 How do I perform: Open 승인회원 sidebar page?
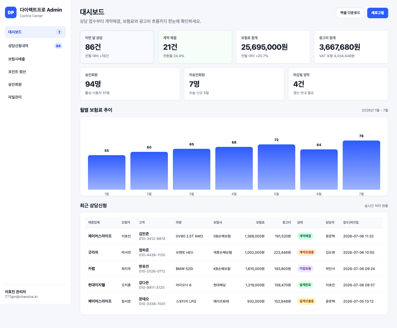click(x=35, y=84)
